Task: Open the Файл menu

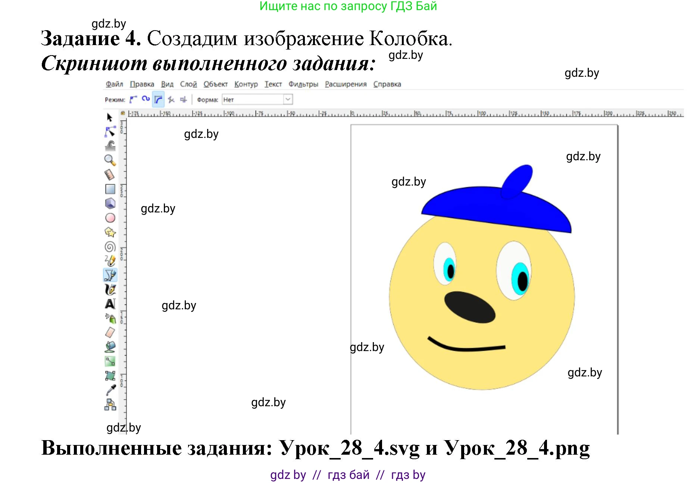Action: coord(115,84)
